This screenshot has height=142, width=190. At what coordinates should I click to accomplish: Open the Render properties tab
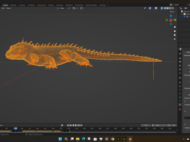tap(180, 58)
